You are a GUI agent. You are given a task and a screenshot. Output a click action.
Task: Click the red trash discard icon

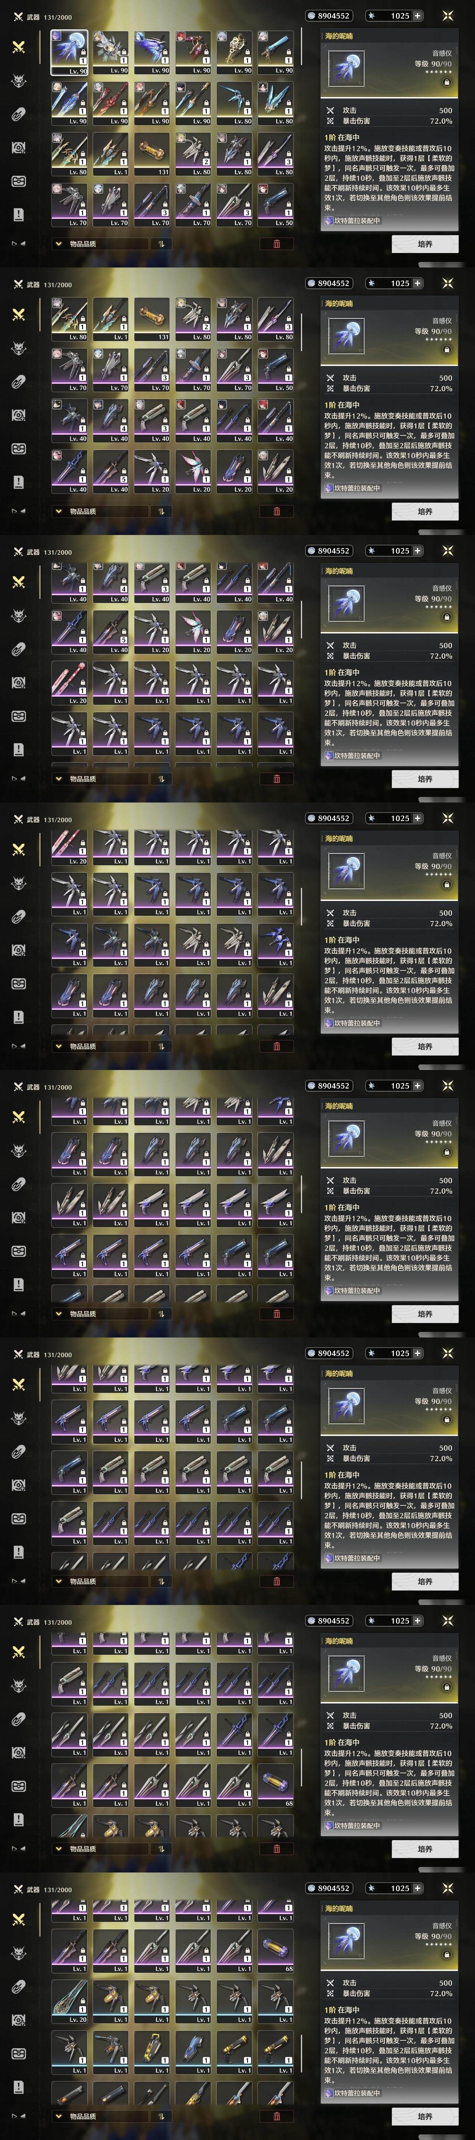tap(276, 243)
